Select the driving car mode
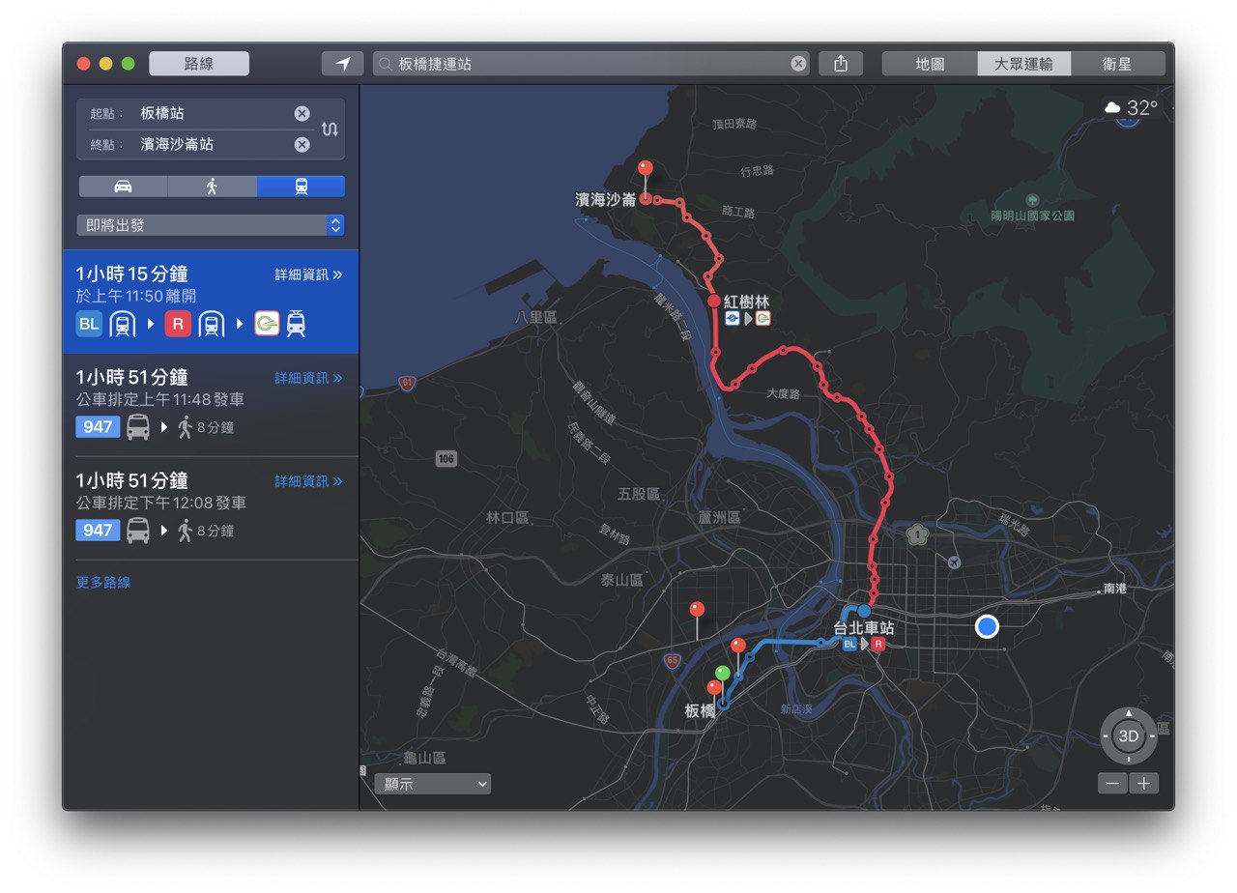Image resolution: width=1237 pixels, height=893 pixels. [123, 187]
